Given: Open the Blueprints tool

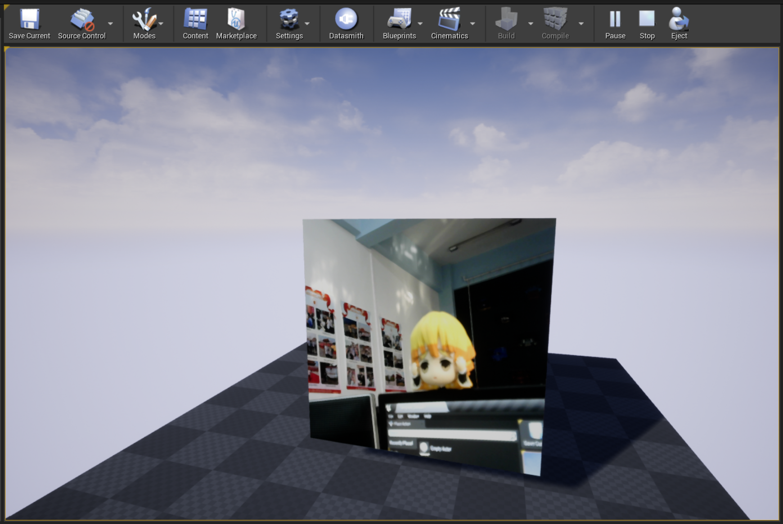Looking at the screenshot, I should 399,18.
